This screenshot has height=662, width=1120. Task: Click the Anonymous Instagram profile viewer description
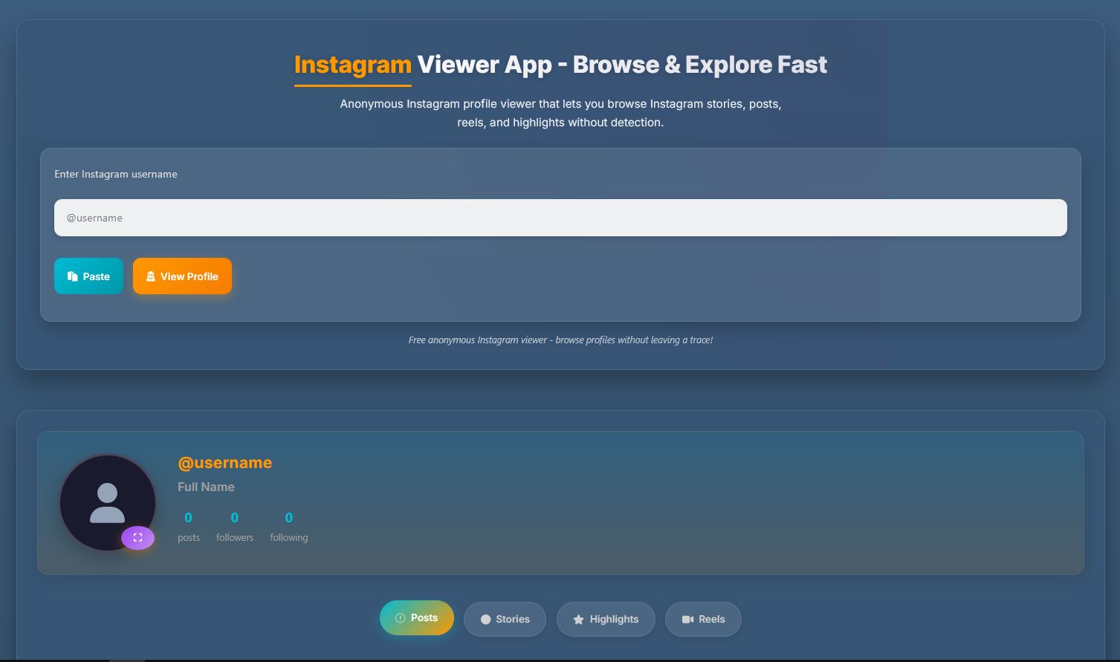pos(560,113)
